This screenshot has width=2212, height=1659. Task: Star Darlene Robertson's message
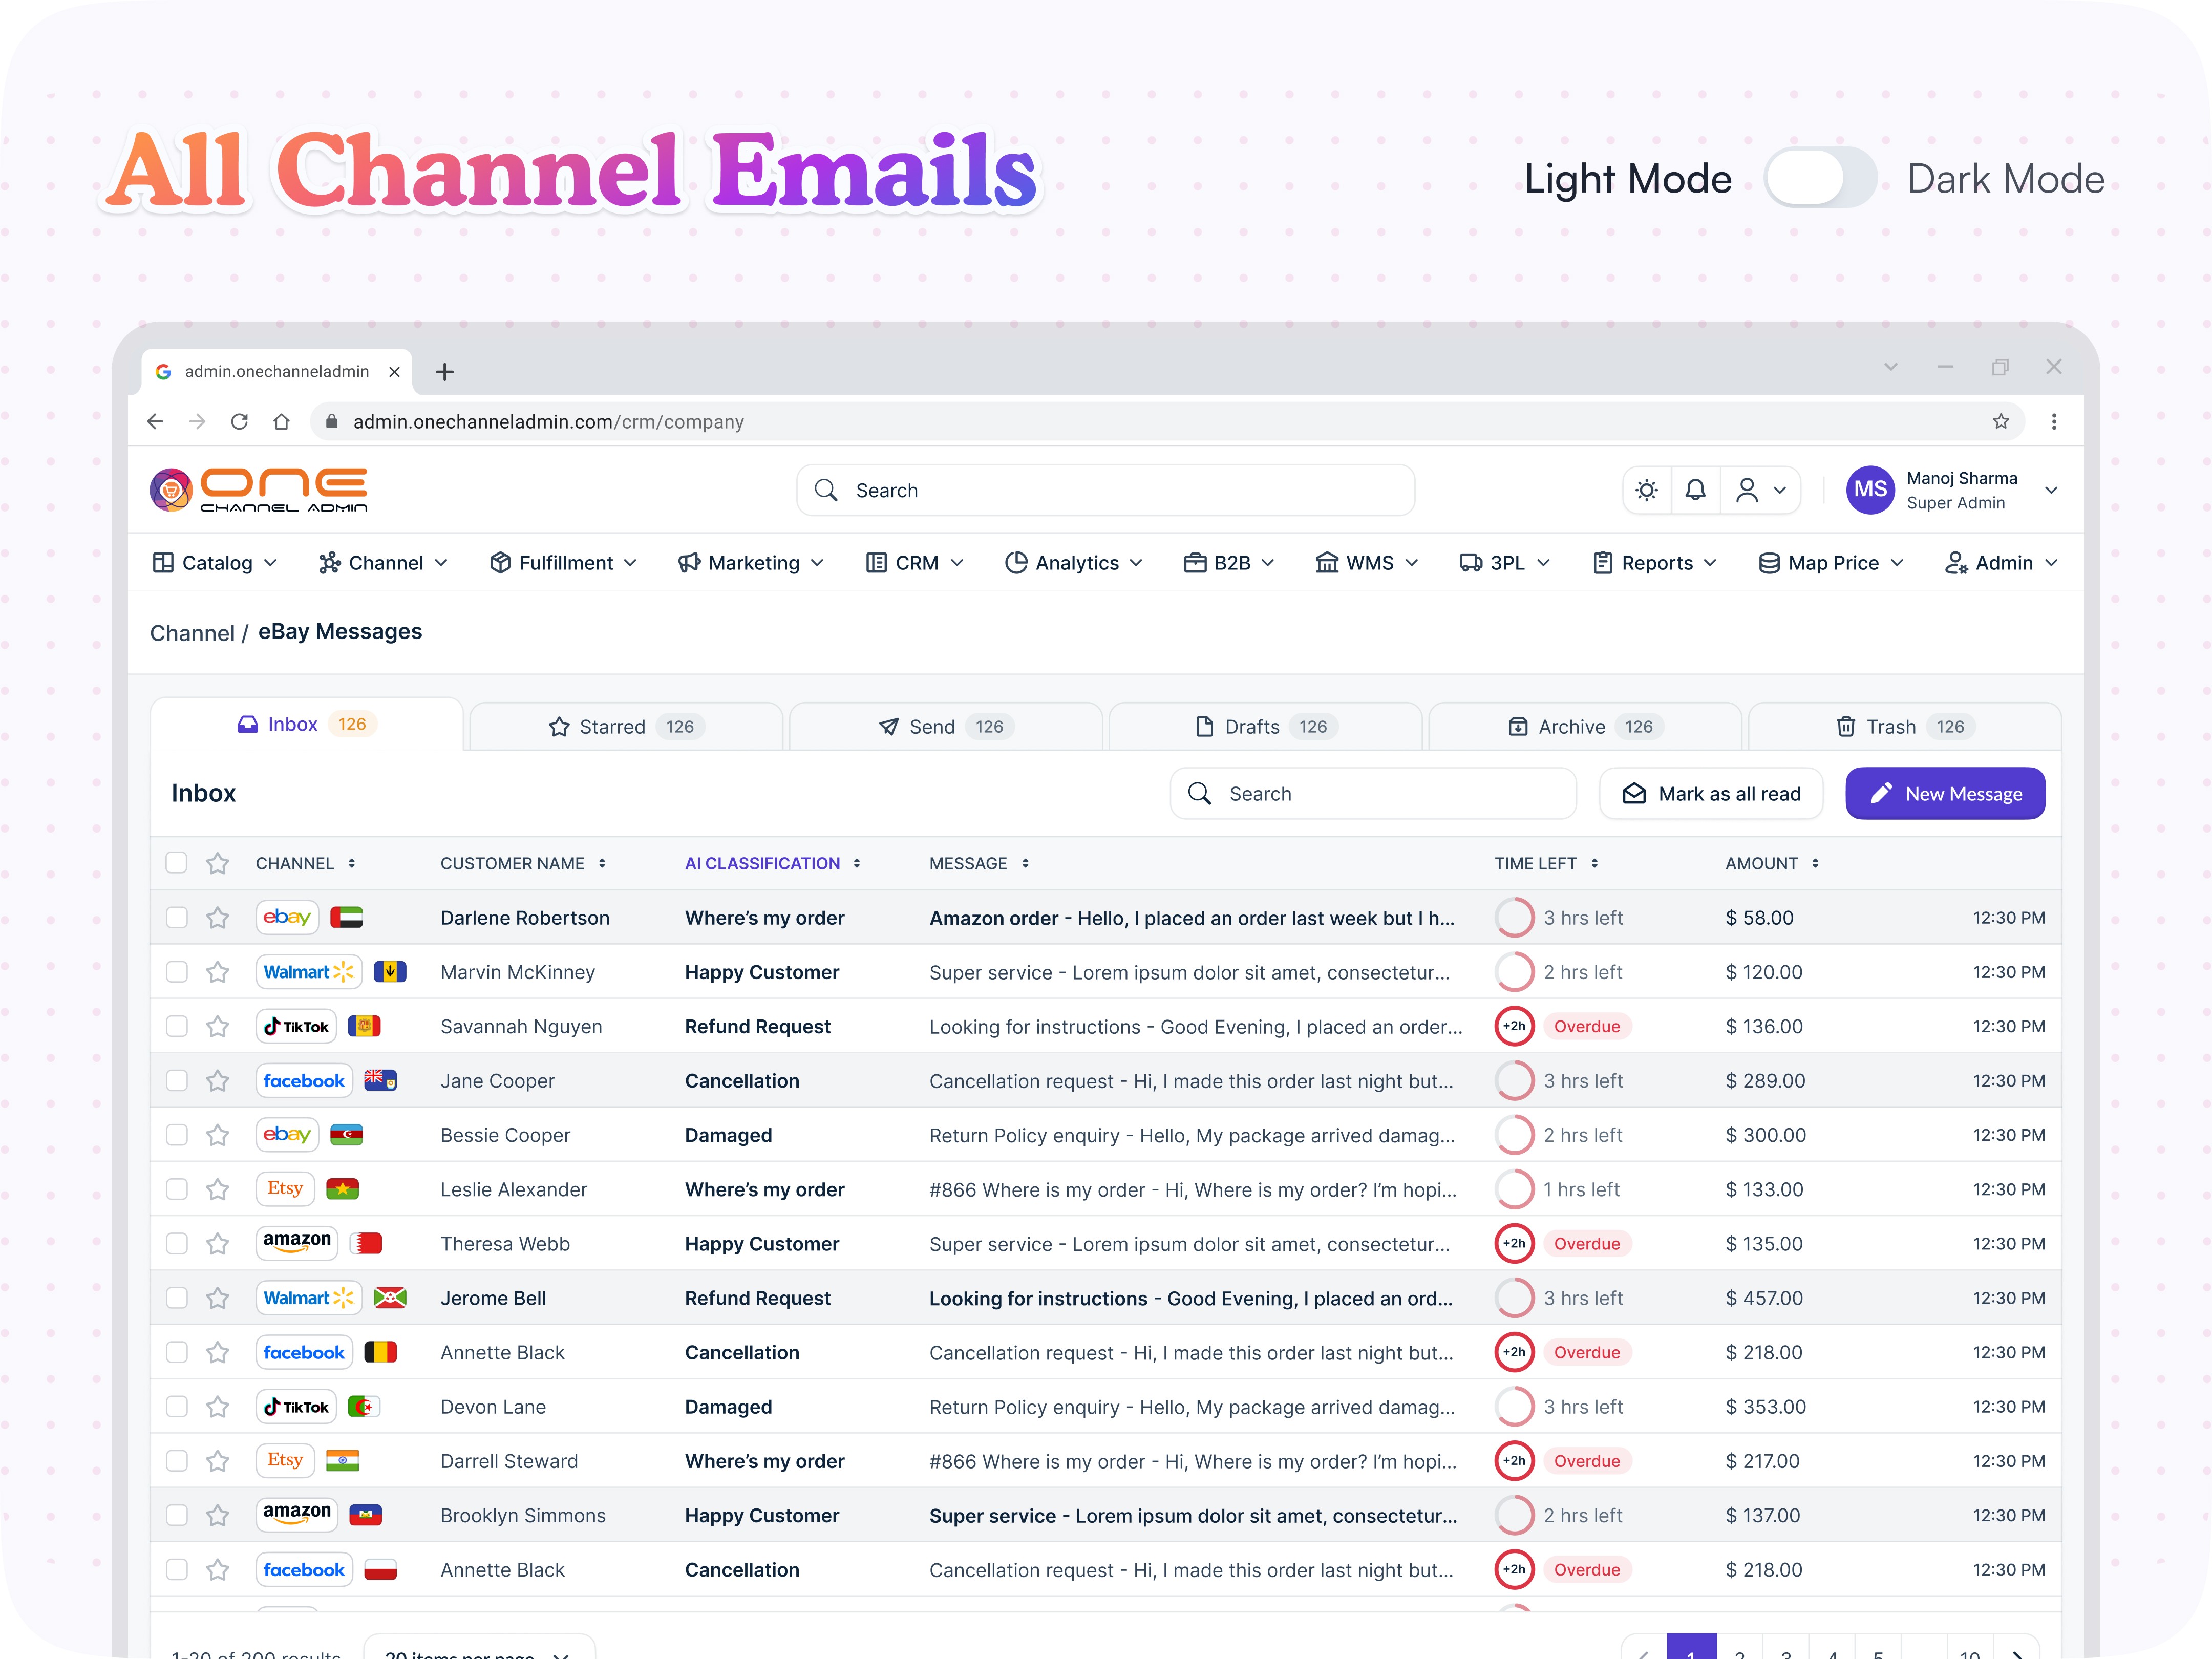tap(218, 918)
